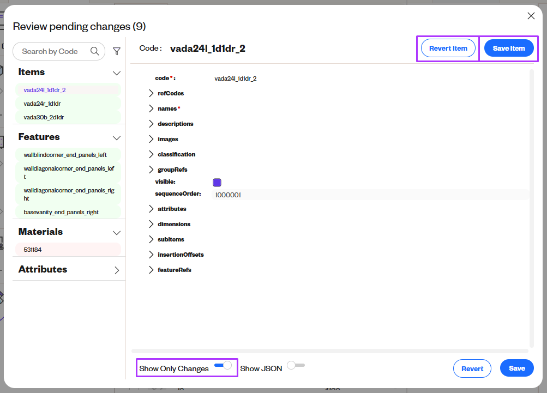Viewport: 547px width, 393px height.
Task: Close the Review pending changes dialog
Action: 531,16
